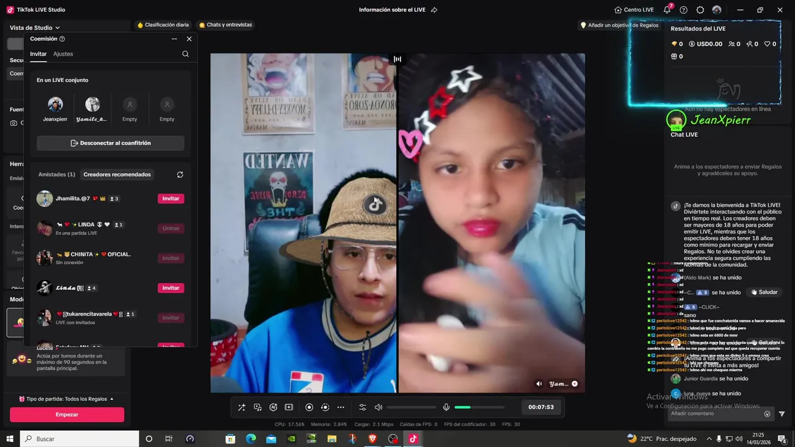Open the help question mark icon in the title bar
This screenshot has width=795, height=447.
pos(684,10)
